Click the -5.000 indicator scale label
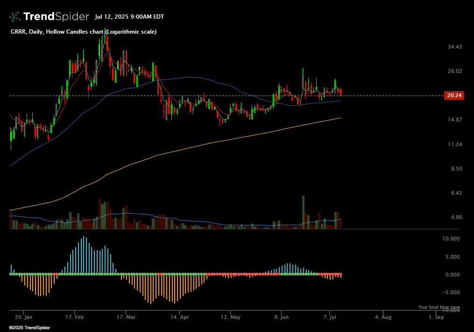 pyautogui.click(x=452, y=293)
